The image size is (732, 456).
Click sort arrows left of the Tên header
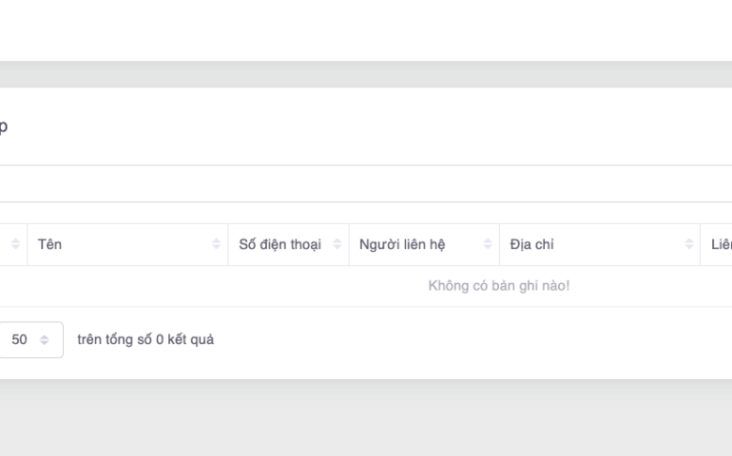15,245
